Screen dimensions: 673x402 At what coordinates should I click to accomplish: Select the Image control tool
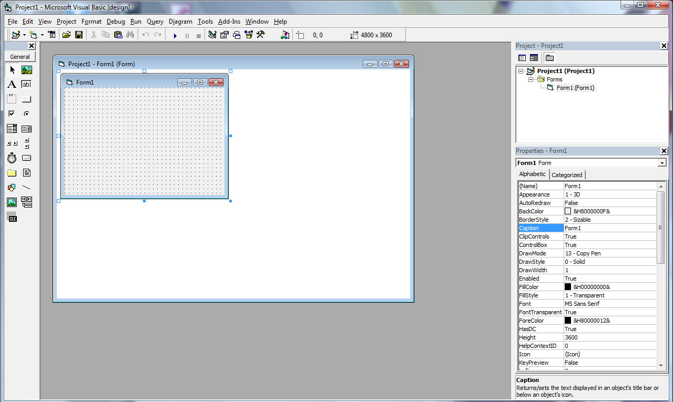(12, 202)
